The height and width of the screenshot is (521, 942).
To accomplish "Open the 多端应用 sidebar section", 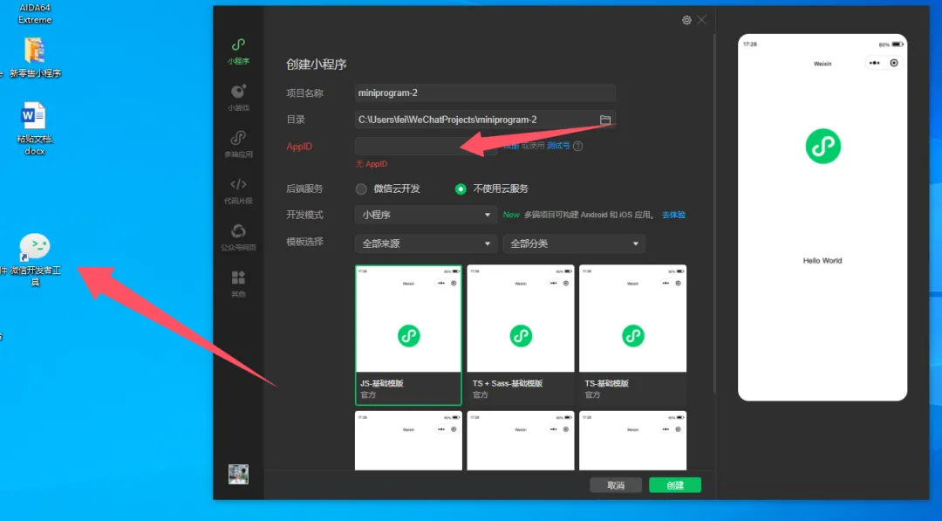I will point(238,144).
